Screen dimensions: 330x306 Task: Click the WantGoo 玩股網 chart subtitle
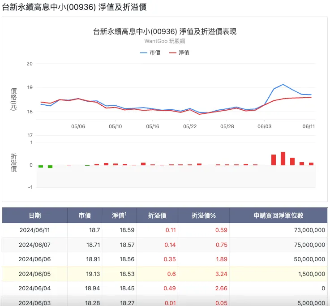(x=165, y=41)
